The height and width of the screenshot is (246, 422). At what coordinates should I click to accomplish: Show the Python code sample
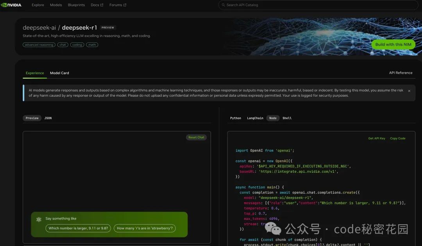(x=236, y=118)
